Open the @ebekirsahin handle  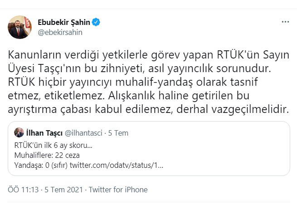point(60,32)
